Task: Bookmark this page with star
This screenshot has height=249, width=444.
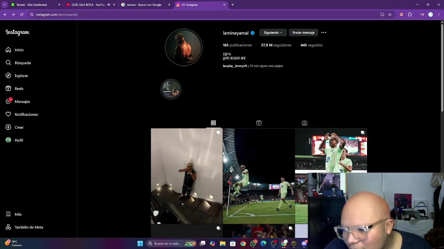Action: [x=390, y=15]
